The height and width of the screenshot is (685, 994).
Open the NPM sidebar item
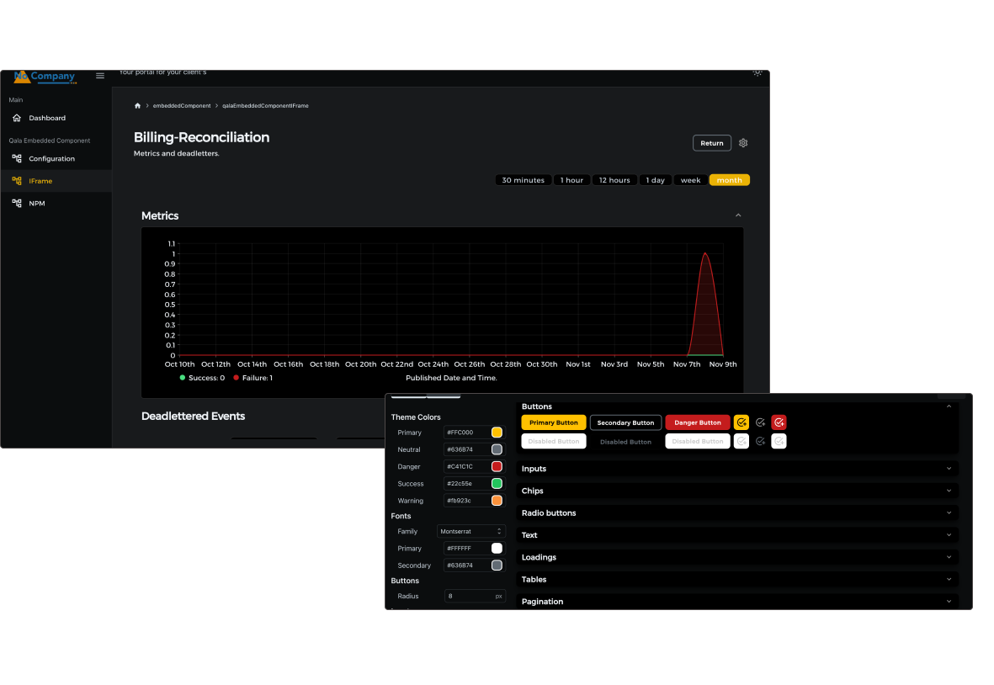[x=56, y=203]
